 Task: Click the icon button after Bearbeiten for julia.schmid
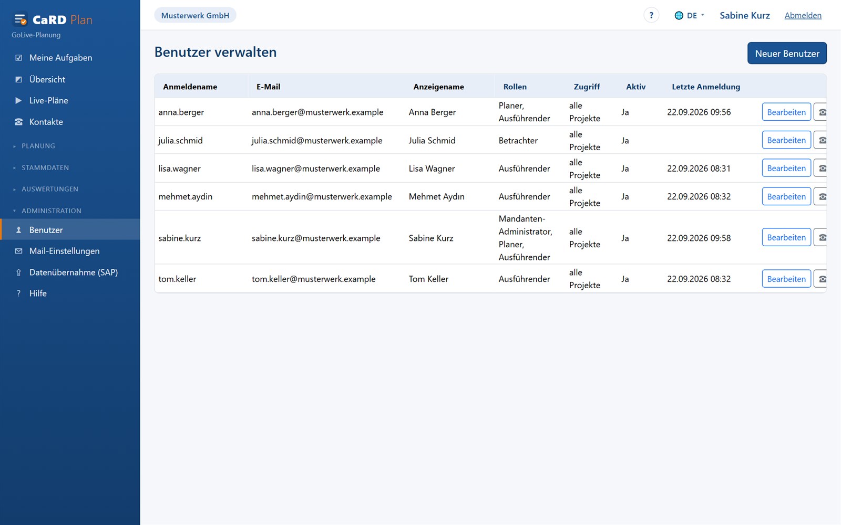(x=821, y=140)
